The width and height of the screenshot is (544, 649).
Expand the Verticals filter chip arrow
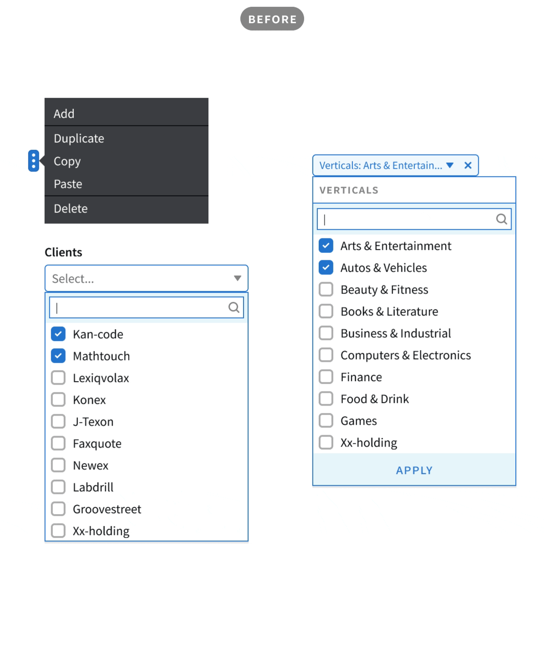point(450,165)
